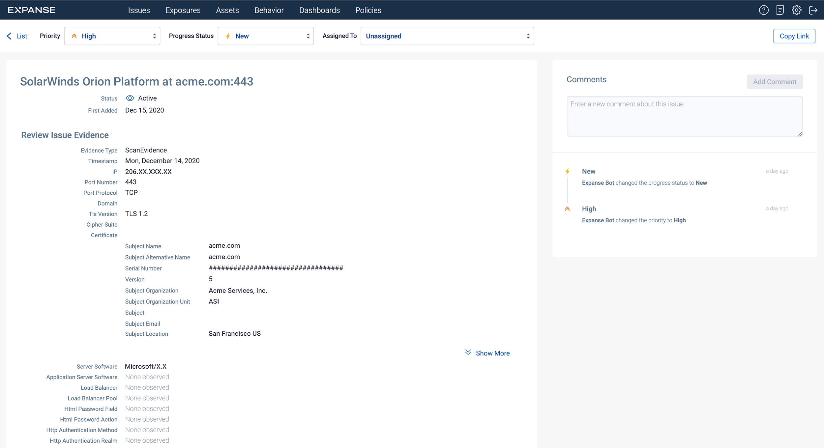Click the Evidence Type value ScanEvidence
This screenshot has height=448, width=824.
tap(146, 150)
